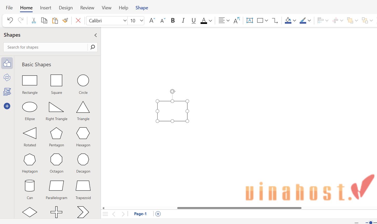Viewport: 377px width, 224px height.
Task: Collapse the Shapes panel chevron
Action: point(95,35)
